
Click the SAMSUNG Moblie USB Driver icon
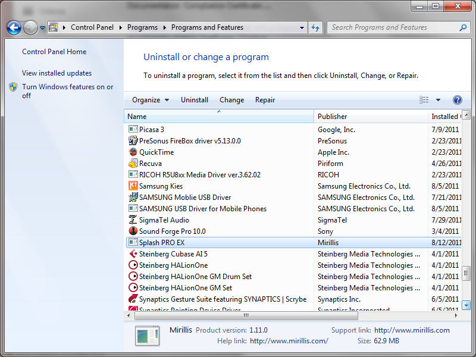[133, 198]
